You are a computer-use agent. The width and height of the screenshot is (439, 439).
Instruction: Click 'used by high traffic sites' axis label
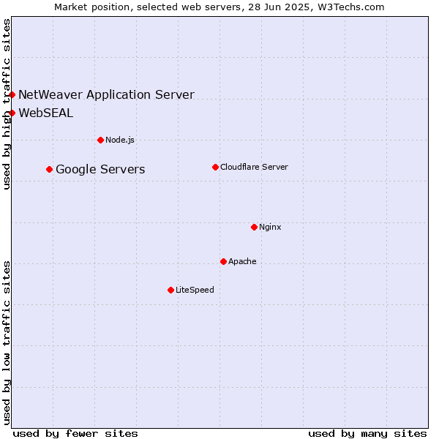tap(7, 104)
